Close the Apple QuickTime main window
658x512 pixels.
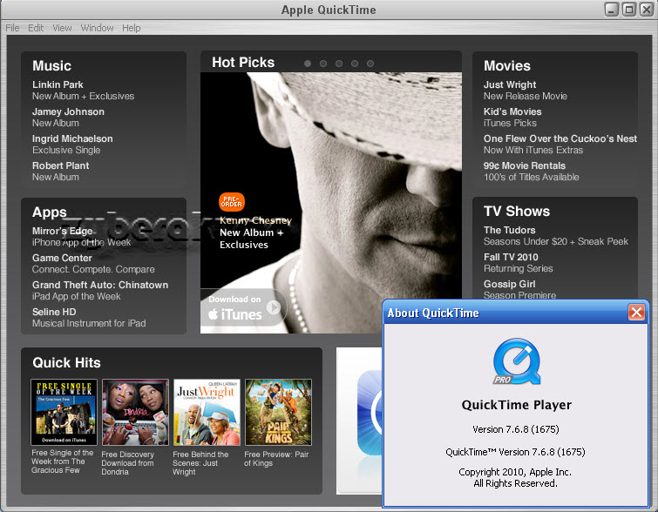click(x=647, y=10)
